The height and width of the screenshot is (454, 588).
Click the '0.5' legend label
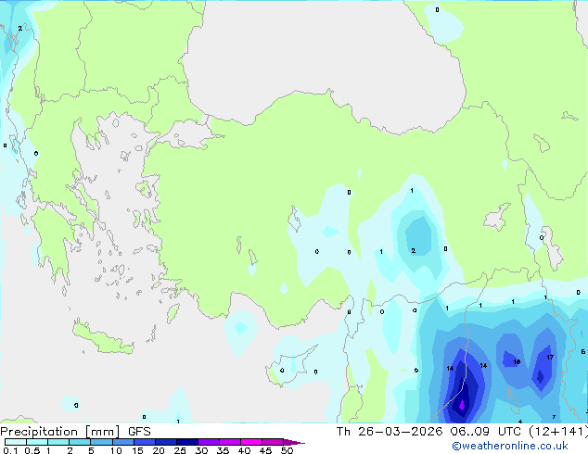pyautogui.click(x=32, y=450)
